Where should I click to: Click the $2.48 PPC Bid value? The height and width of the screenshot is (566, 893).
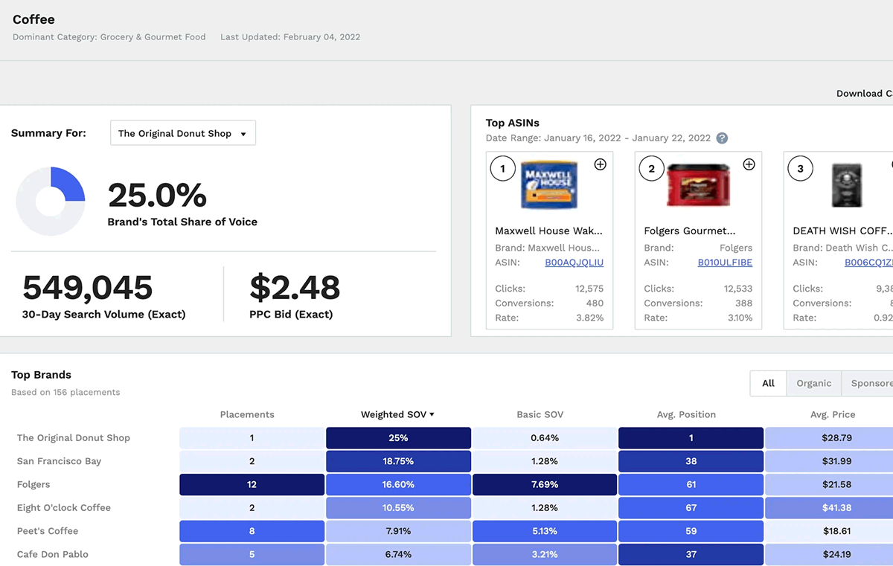[295, 288]
